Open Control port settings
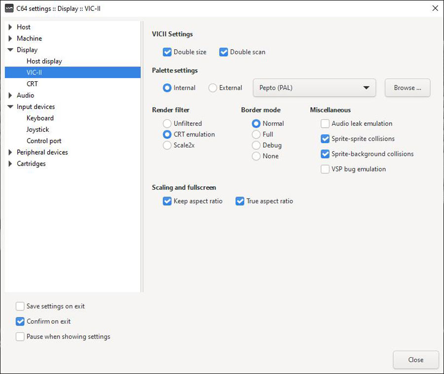 pos(44,141)
